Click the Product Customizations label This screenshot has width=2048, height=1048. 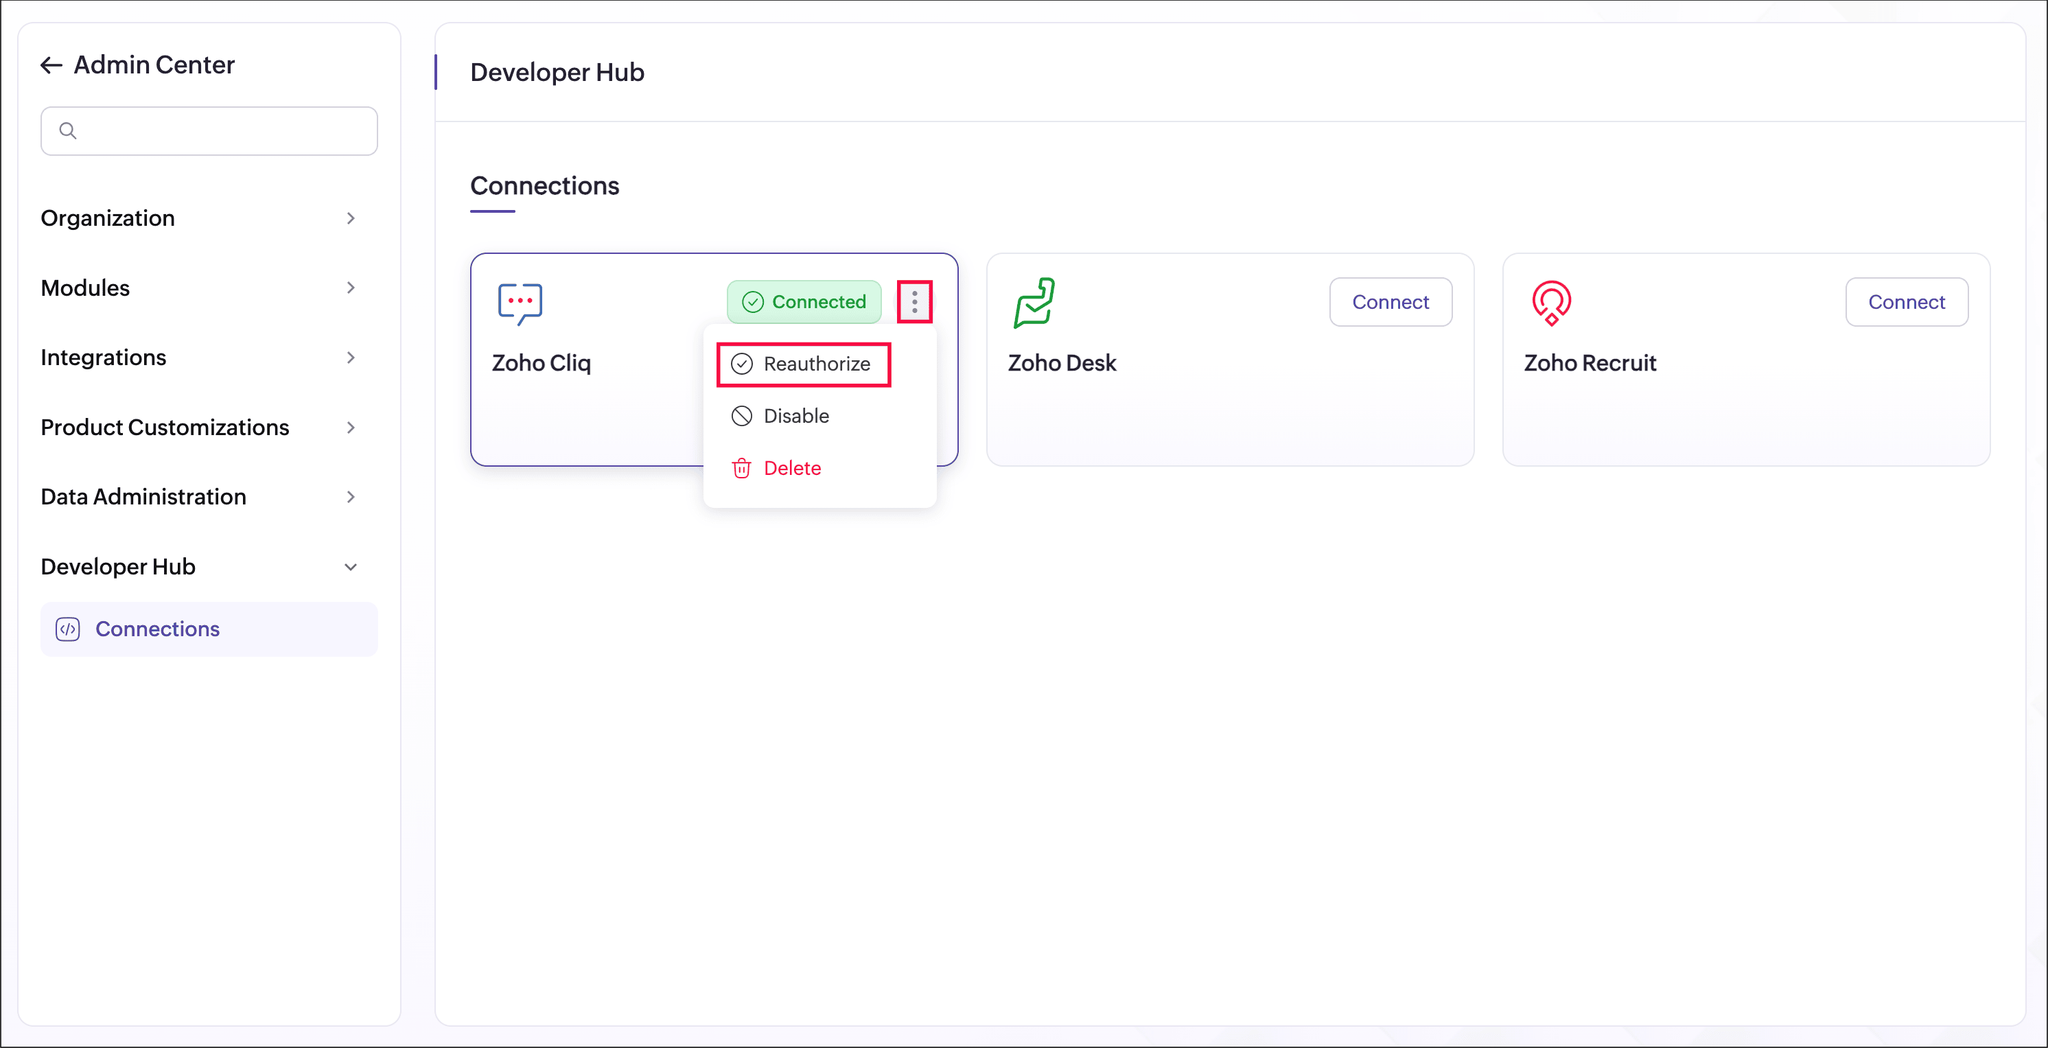(165, 428)
